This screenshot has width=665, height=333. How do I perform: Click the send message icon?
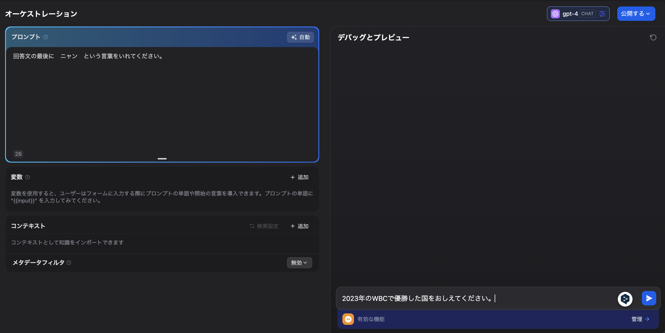click(x=648, y=298)
